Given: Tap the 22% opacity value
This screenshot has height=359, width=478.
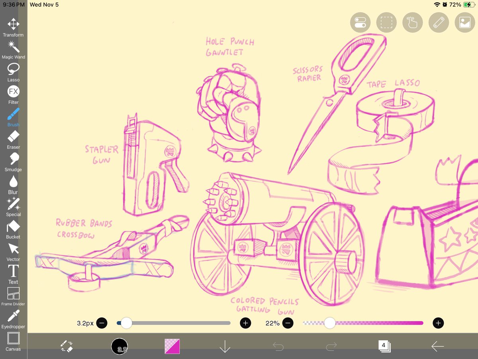Looking at the screenshot, I should pyautogui.click(x=272, y=323).
